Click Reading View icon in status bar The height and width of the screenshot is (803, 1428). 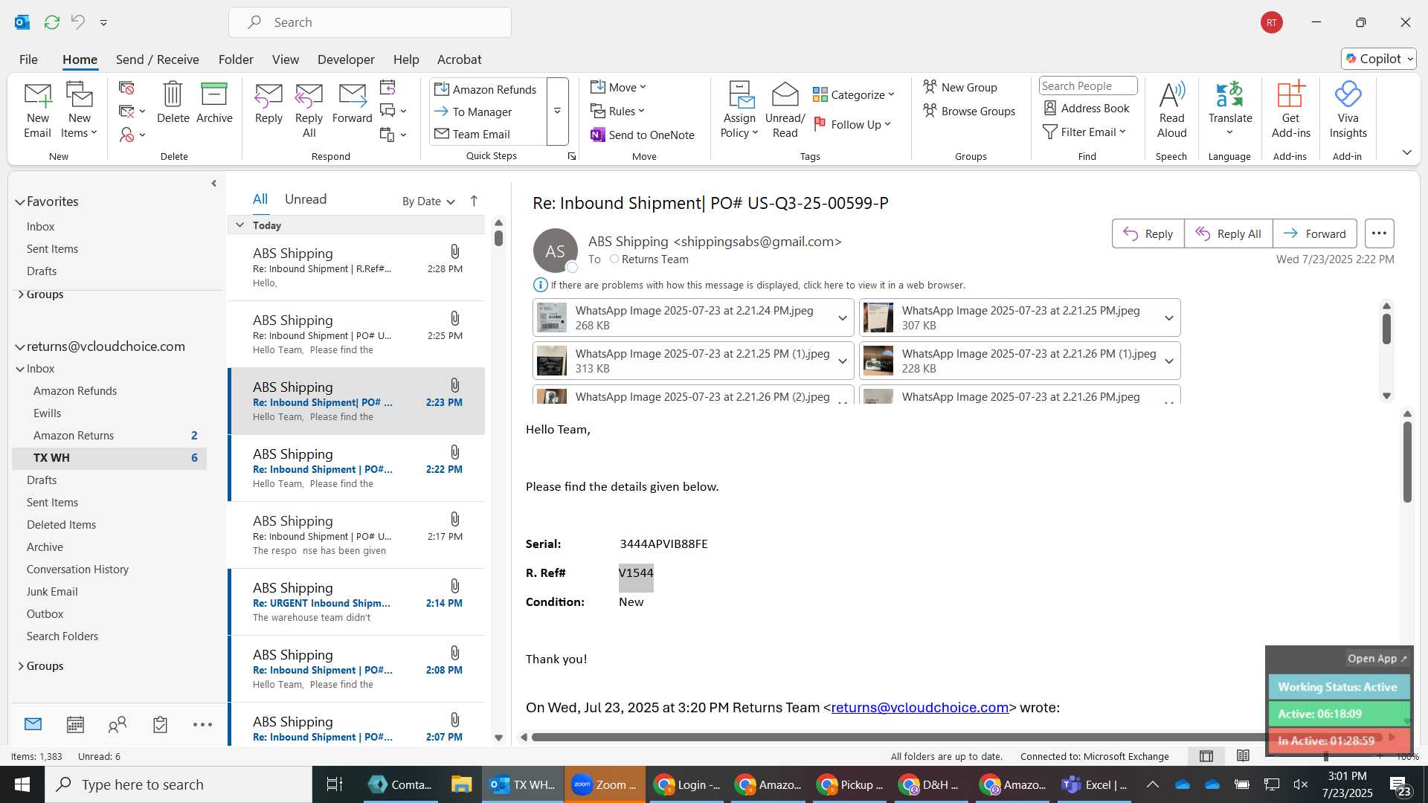pos(1243,756)
